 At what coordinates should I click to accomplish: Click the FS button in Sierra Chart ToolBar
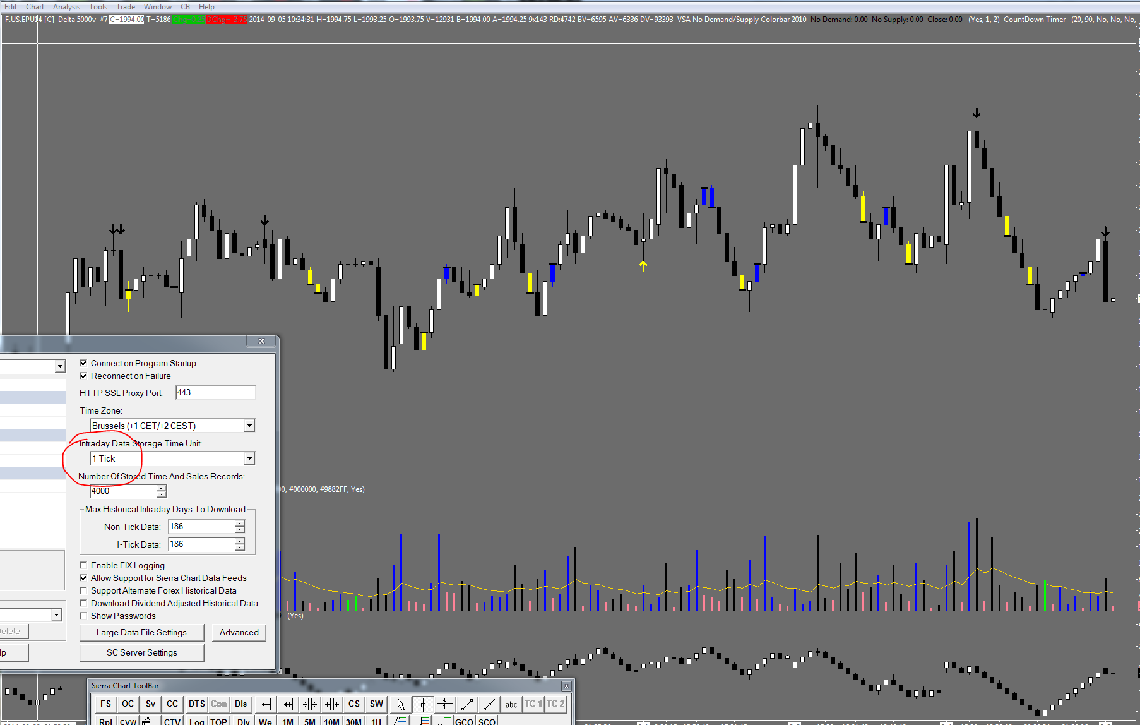coord(105,704)
